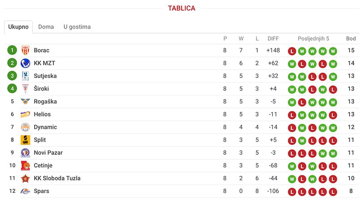Image resolution: width=363 pixels, height=201 pixels.
Task: Click the Posljednjih 5 column header
Action: [313, 38]
